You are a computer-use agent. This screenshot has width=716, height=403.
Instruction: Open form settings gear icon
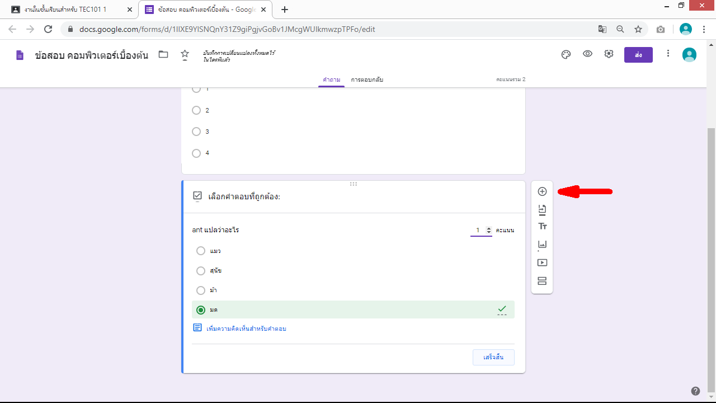(x=609, y=54)
